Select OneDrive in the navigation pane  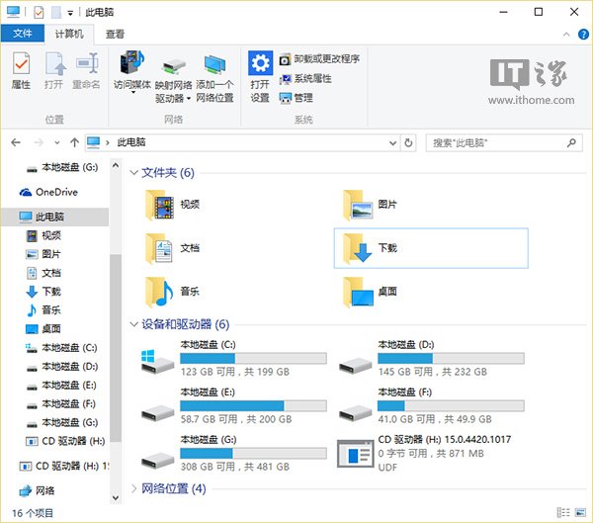pos(55,192)
